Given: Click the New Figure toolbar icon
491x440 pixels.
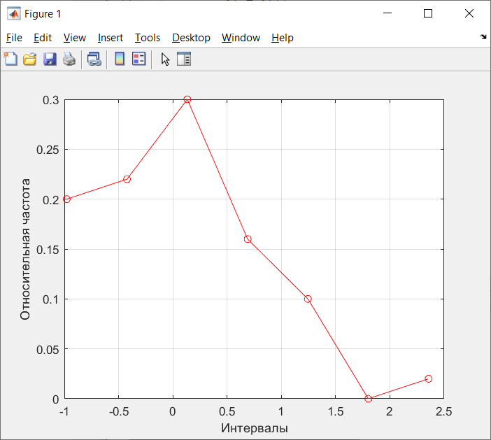Looking at the screenshot, I should [10, 59].
